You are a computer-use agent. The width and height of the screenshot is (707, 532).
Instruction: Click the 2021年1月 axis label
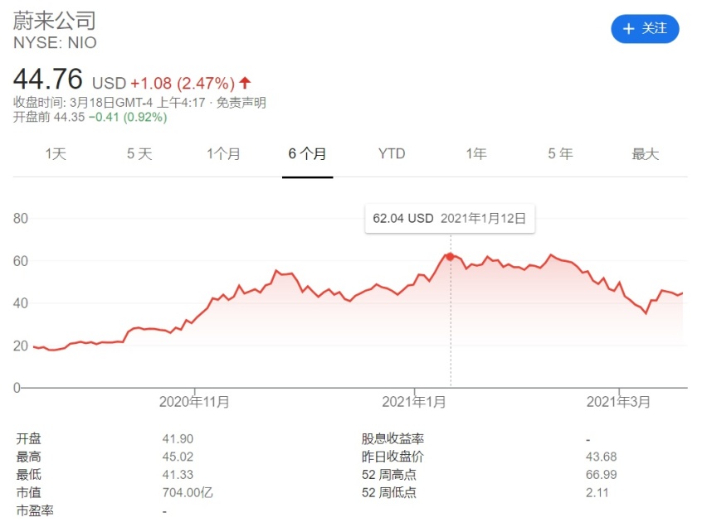pyautogui.click(x=414, y=401)
